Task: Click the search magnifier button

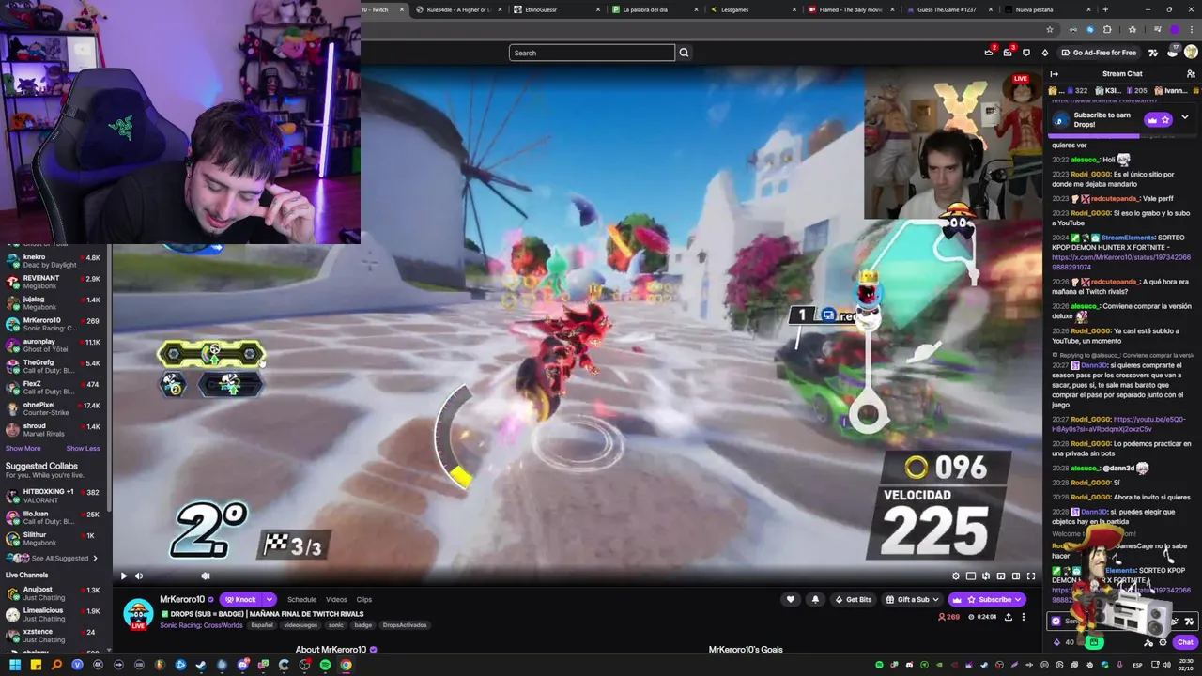Action: click(x=684, y=53)
